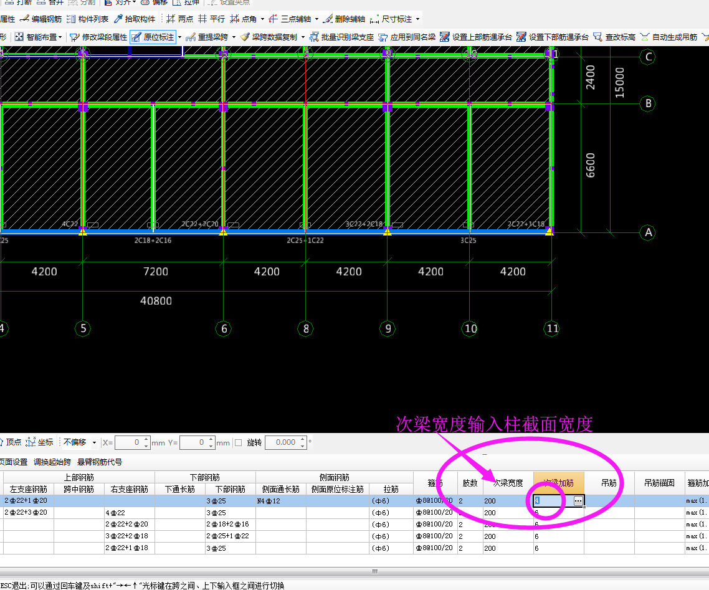Increase the X value stepper

pyautogui.click(x=146, y=439)
